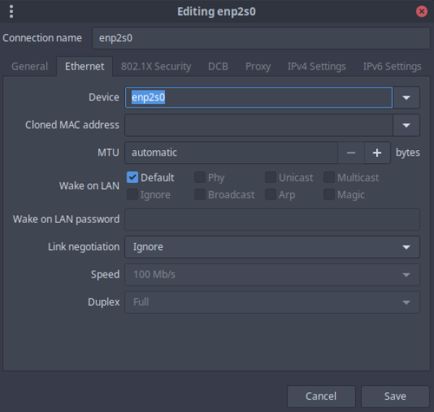The image size is (434, 412).
Task: Focus the MTU value field
Action: 231,153
